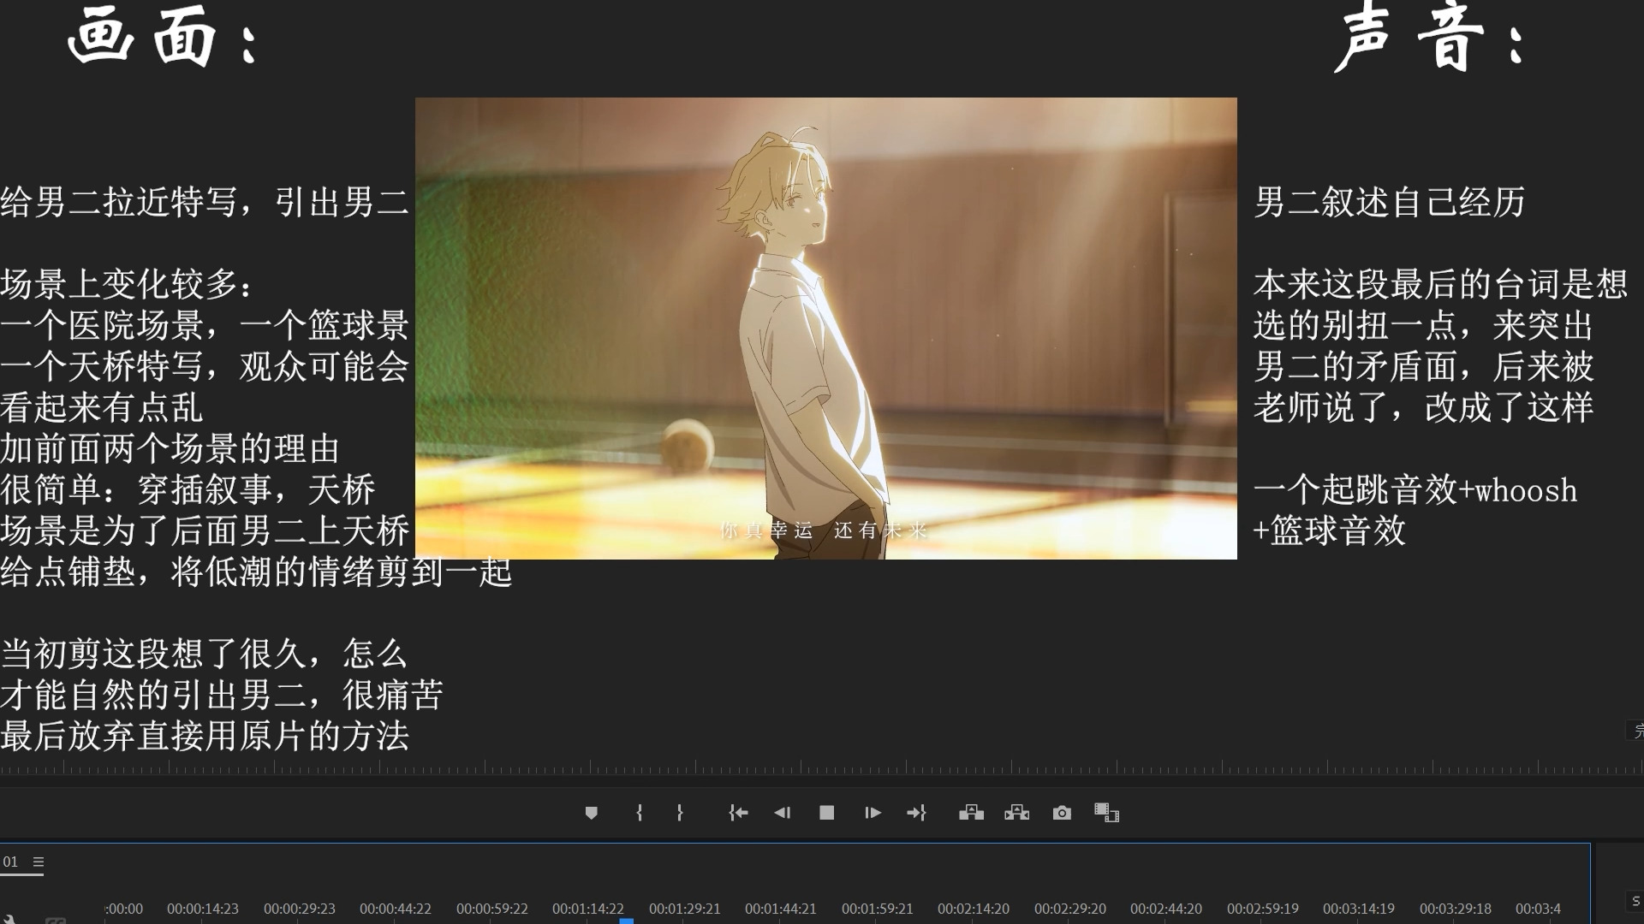This screenshot has width=1644, height=924.
Task: Click timeline ruler at 00:00:59:22
Action: (x=492, y=909)
